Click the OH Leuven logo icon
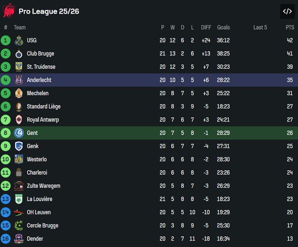 (x=19, y=212)
